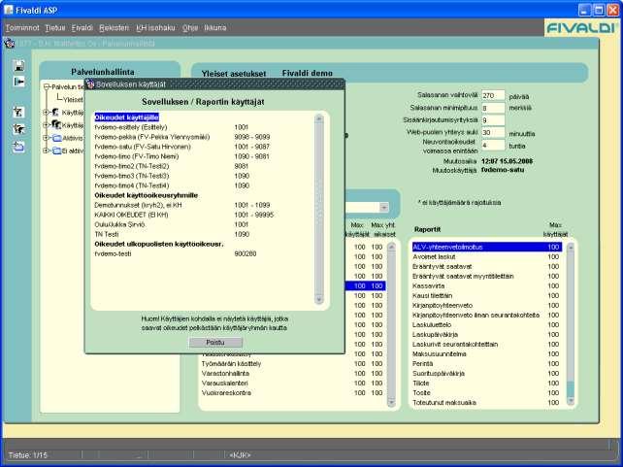Image resolution: width=623 pixels, height=467 pixels.
Task: Select the fvdemo-pekka user row
Action: click(x=203, y=137)
